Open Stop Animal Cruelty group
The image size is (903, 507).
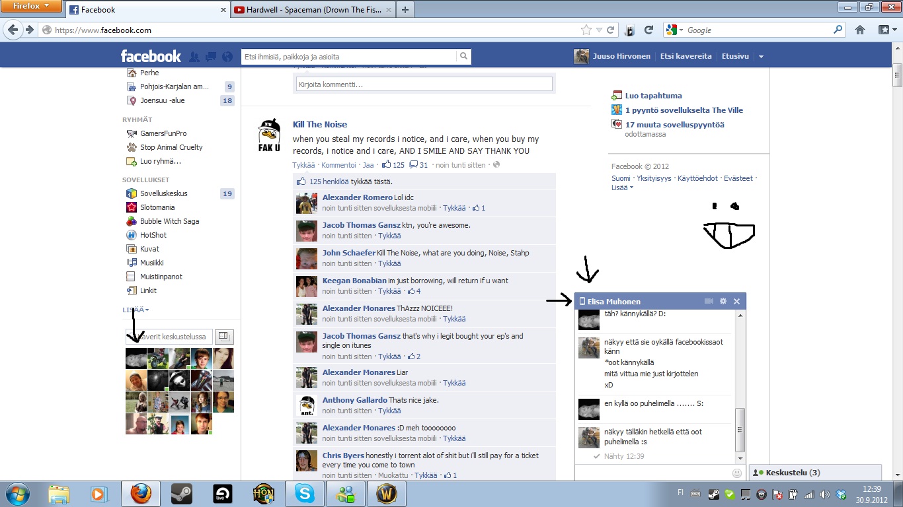(171, 147)
